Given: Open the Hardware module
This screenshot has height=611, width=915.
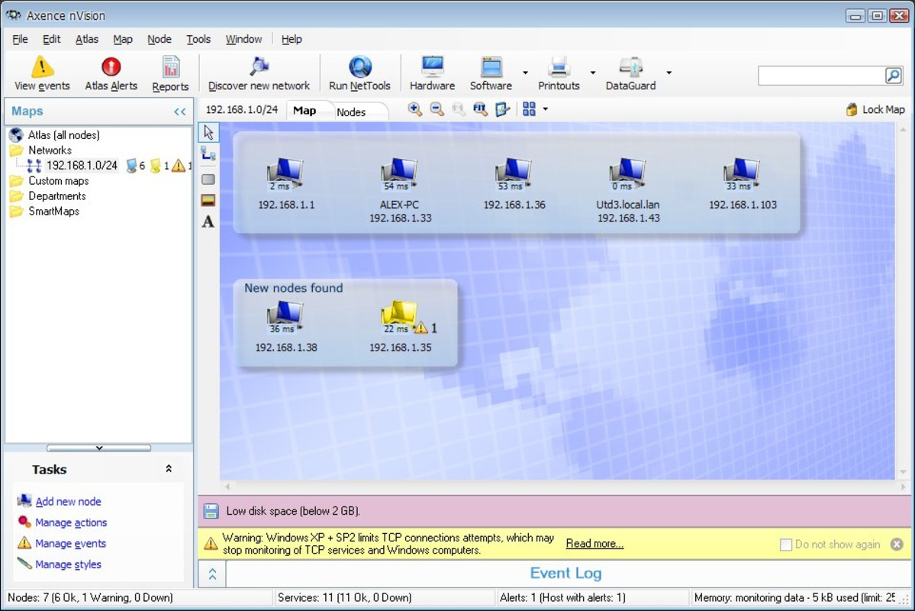Looking at the screenshot, I should 433,73.
